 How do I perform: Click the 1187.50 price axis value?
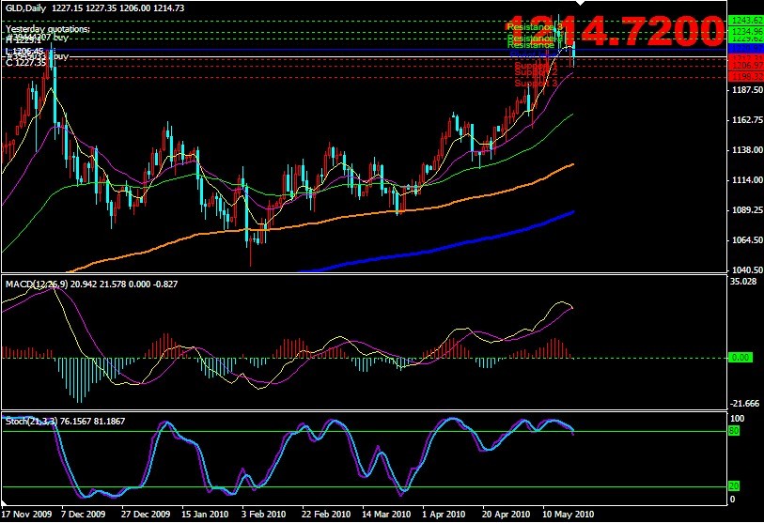(747, 90)
